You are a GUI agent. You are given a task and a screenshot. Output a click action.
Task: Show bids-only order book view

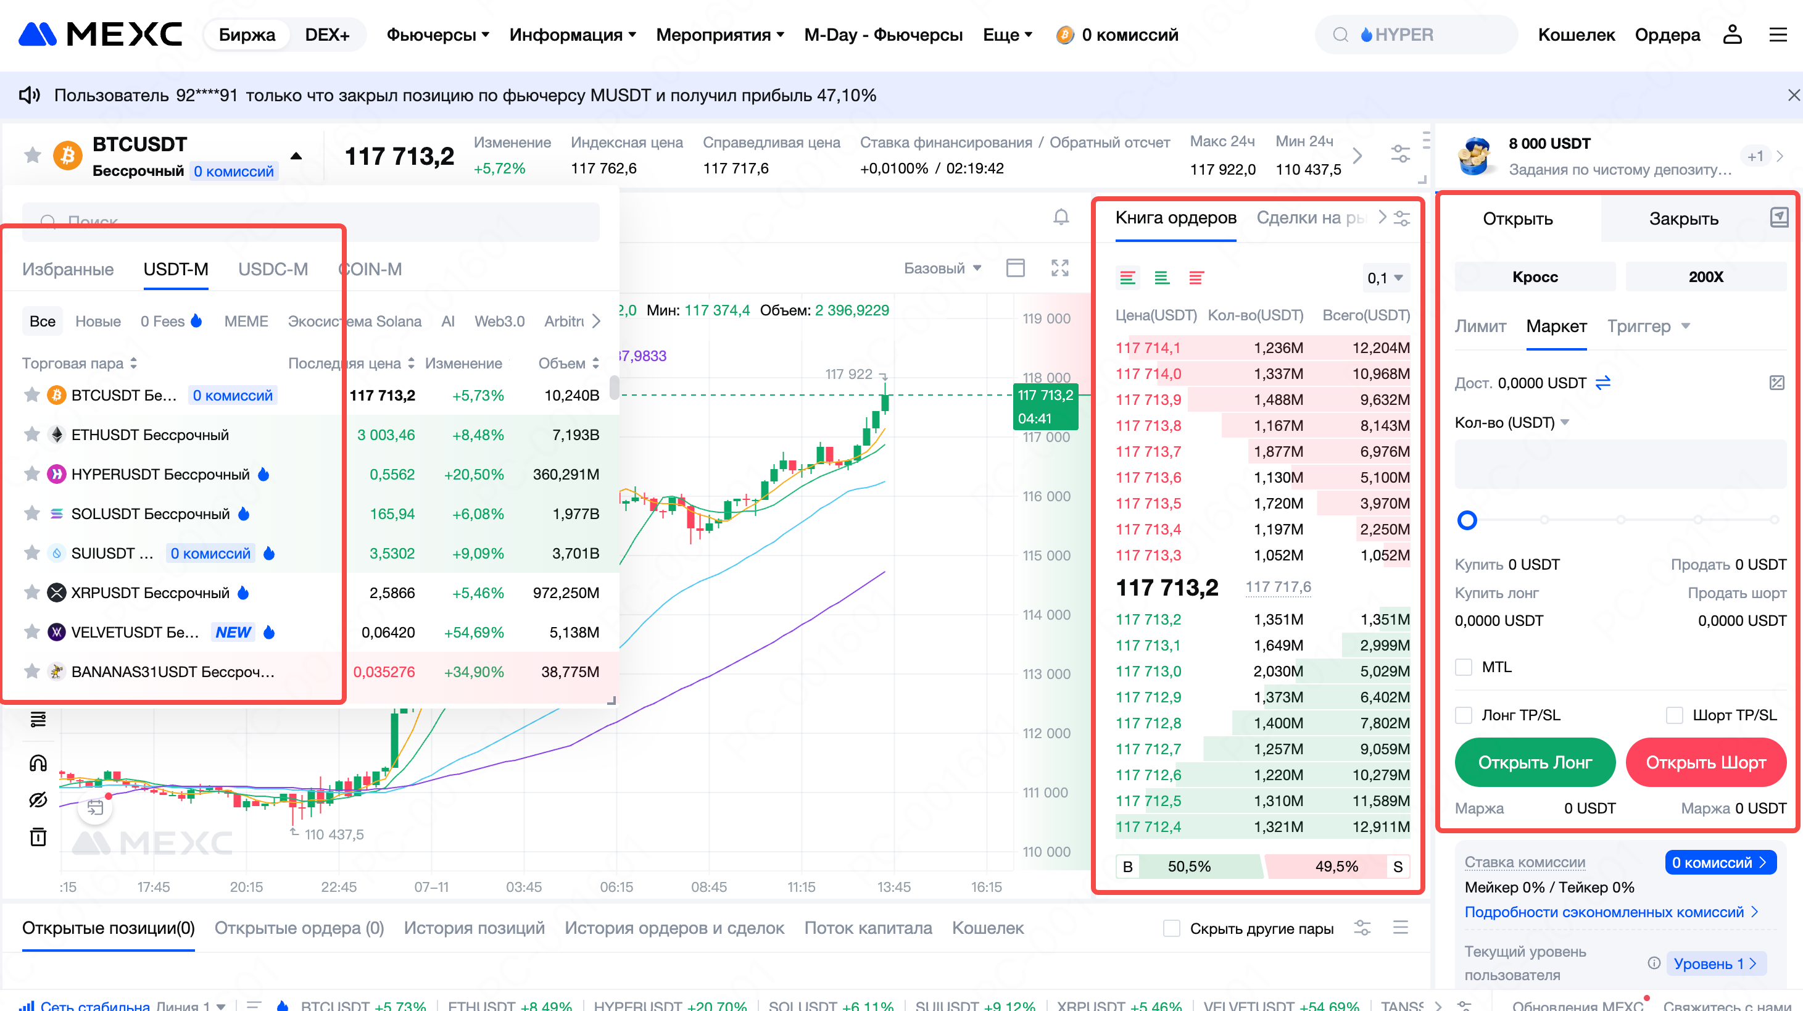click(x=1162, y=278)
